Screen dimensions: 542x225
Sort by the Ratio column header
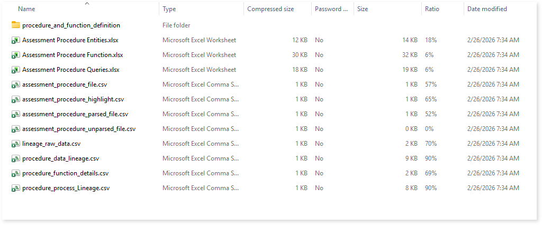coord(431,9)
